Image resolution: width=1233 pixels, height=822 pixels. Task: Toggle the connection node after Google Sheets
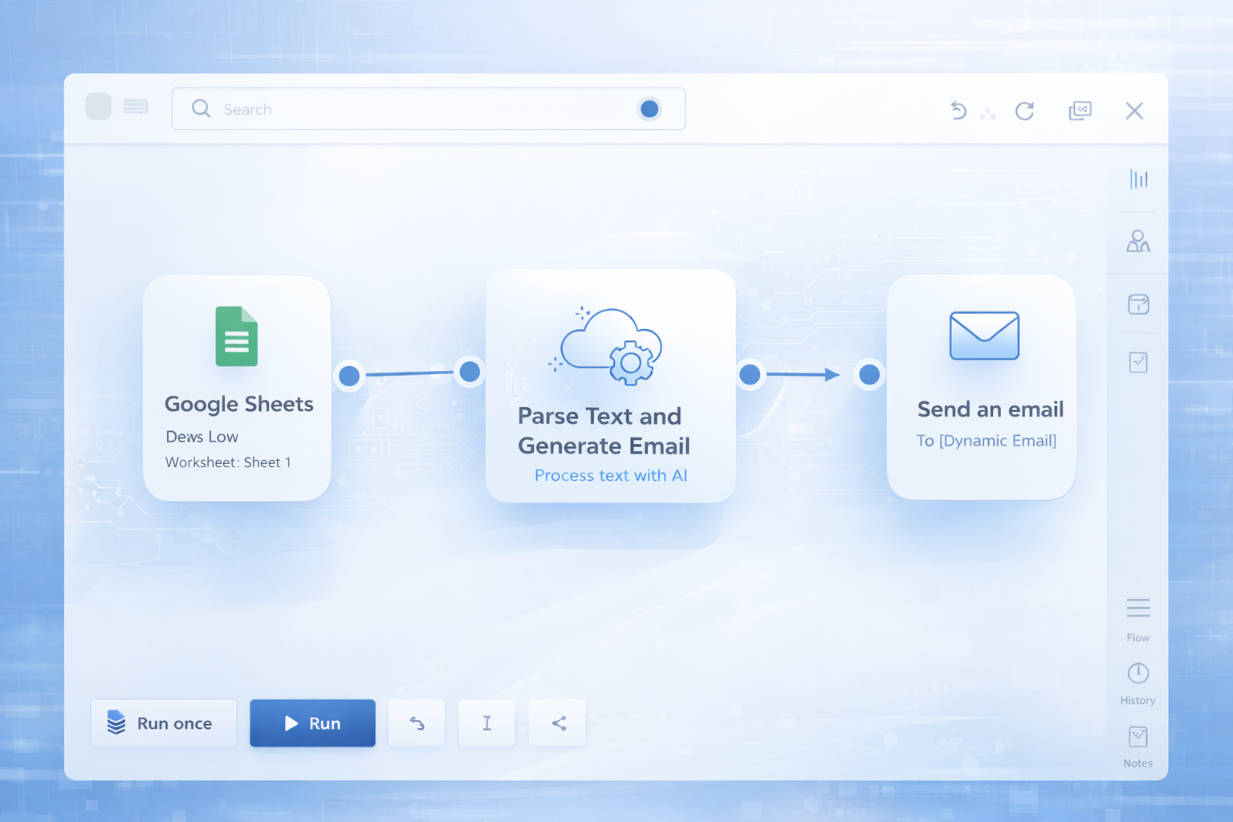pos(349,375)
